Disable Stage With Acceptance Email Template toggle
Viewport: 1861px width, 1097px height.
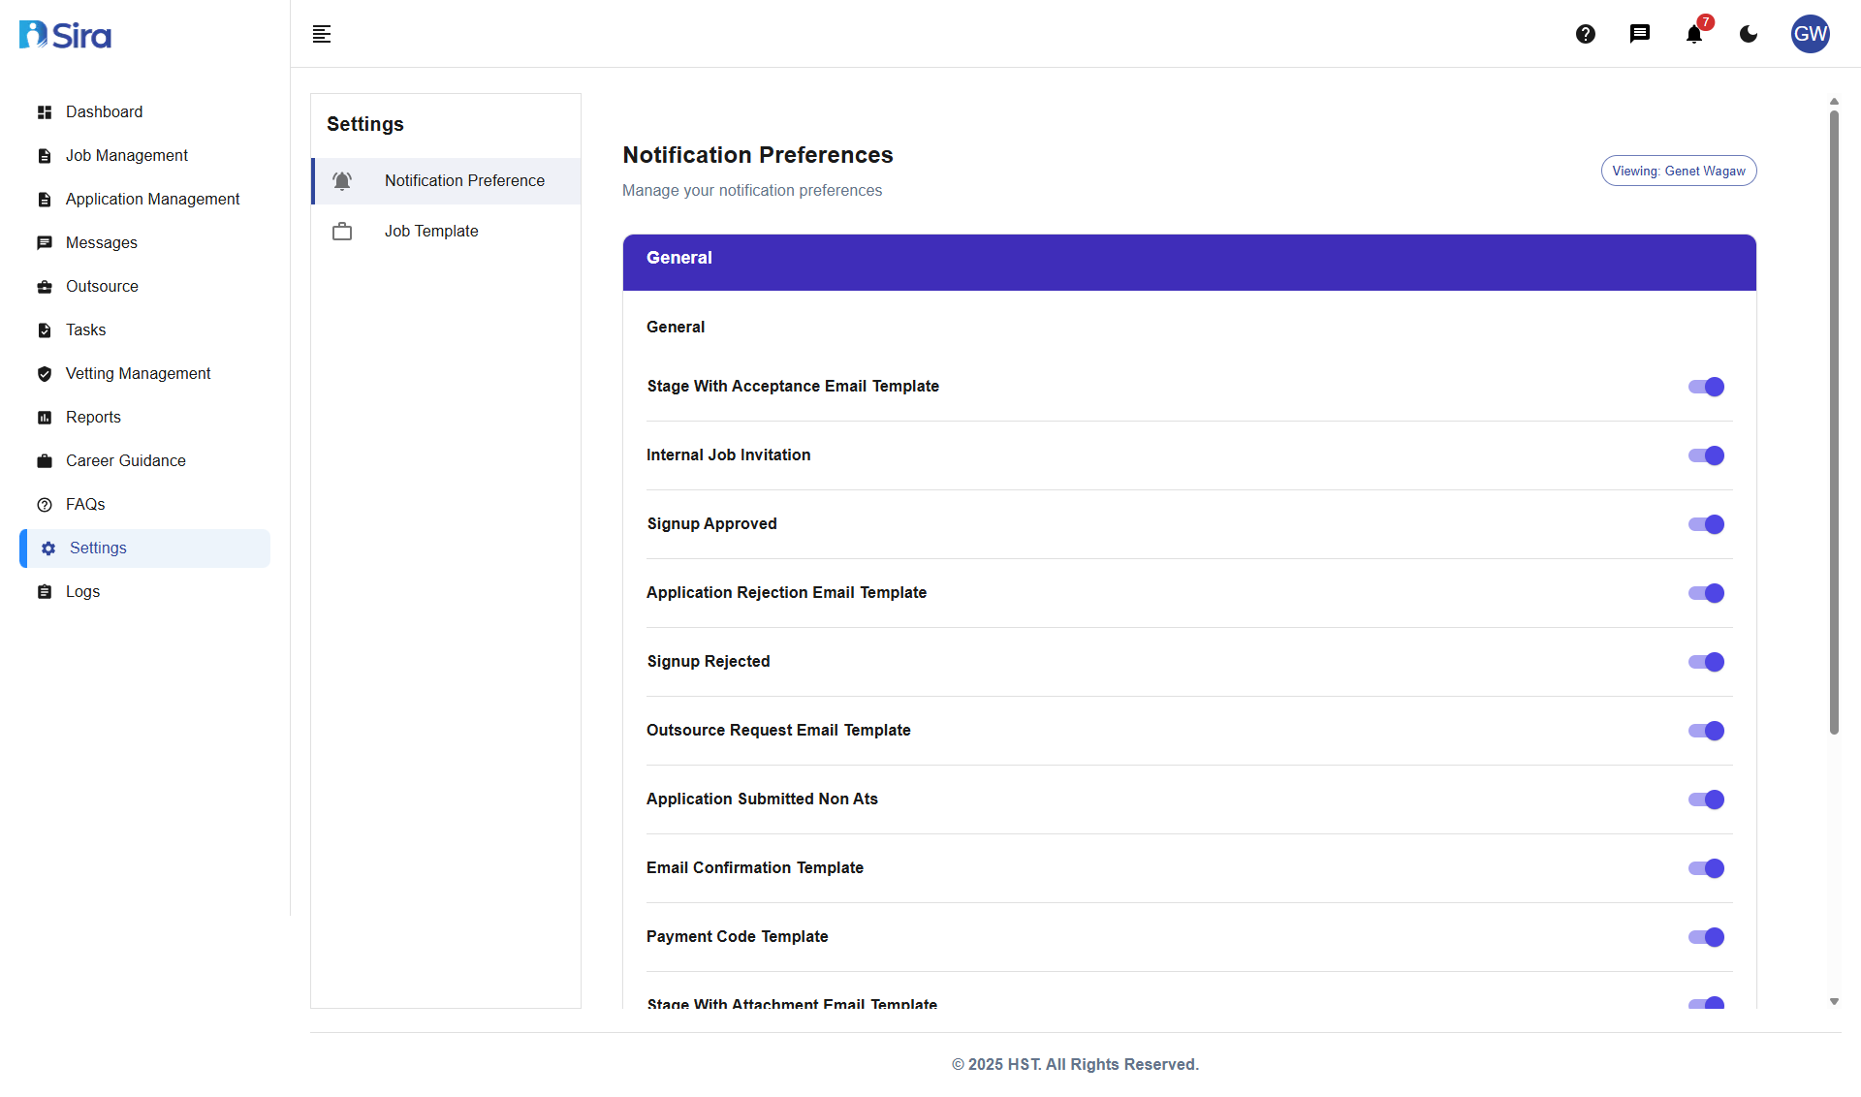click(x=1706, y=387)
